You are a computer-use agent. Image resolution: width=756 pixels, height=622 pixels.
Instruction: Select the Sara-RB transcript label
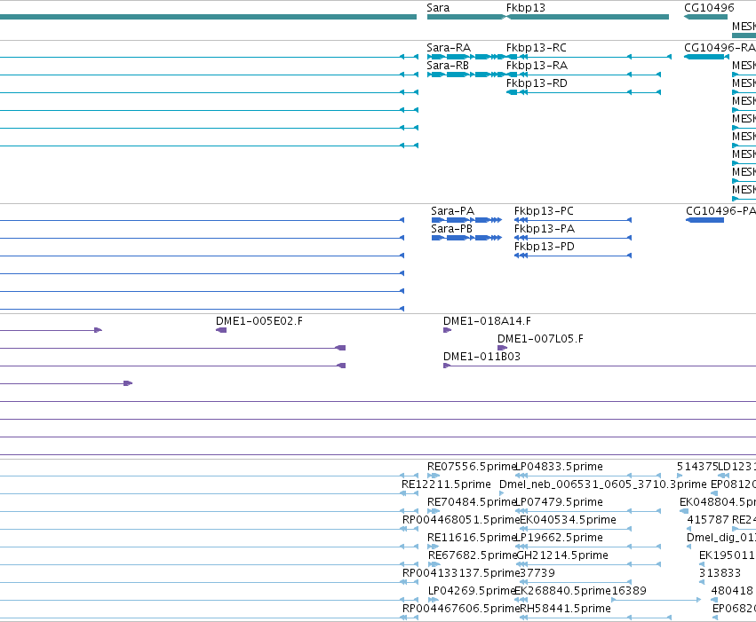[x=448, y=66]
